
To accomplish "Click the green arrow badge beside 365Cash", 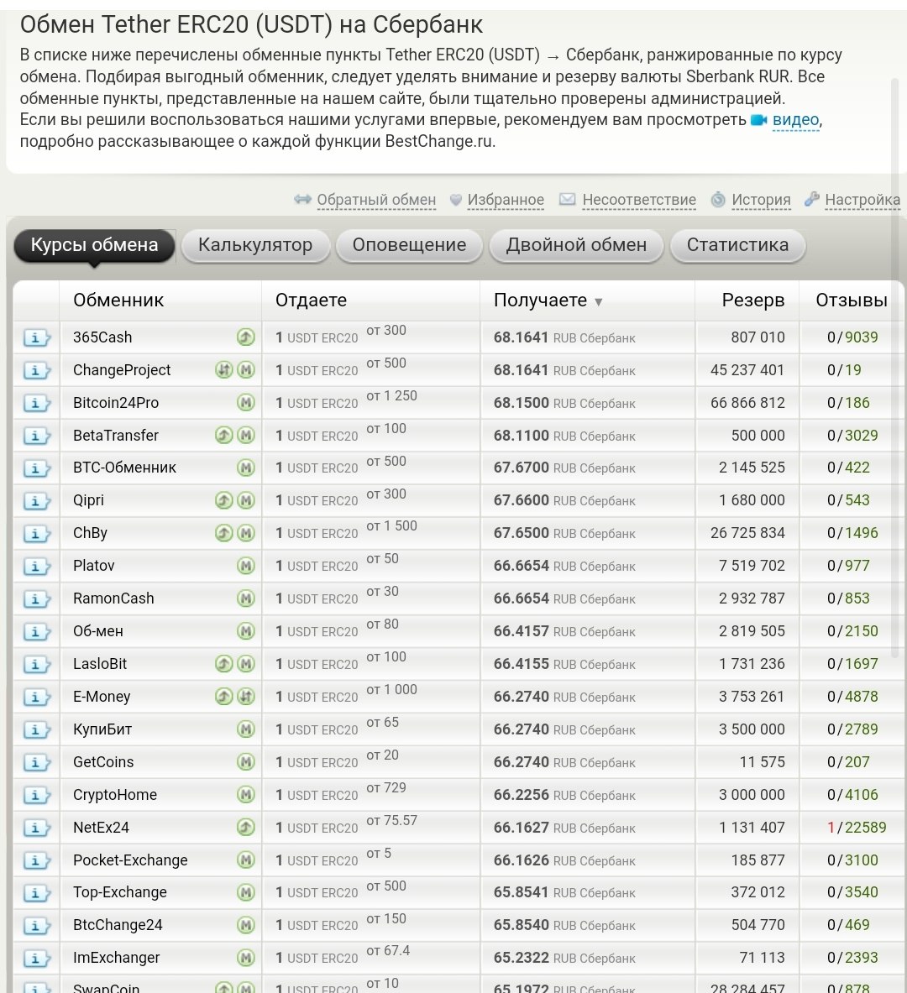I will click(246, 337).
